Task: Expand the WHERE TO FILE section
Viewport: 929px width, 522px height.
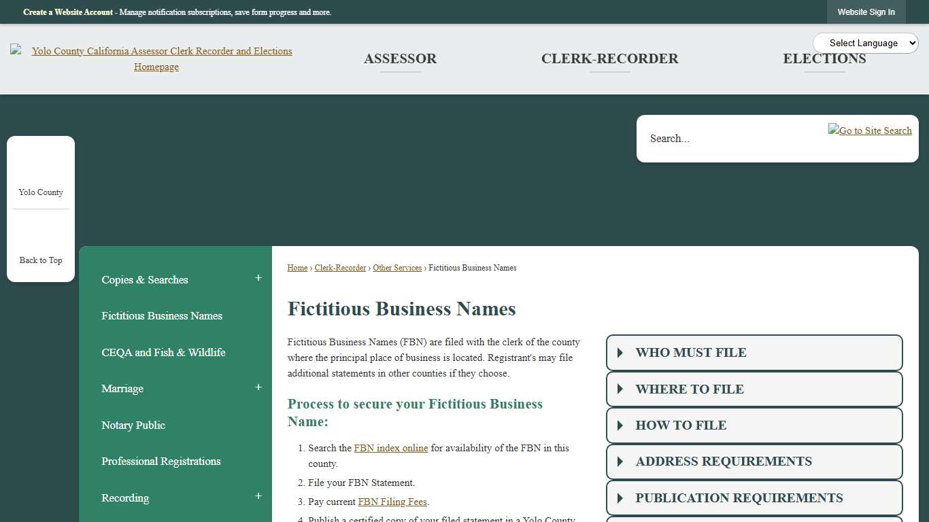Action: tap(754, 389)
